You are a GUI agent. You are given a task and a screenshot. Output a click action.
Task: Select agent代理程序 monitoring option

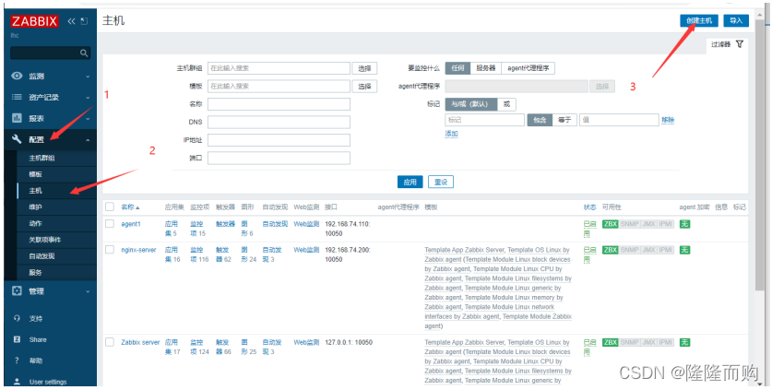(529, 68)
